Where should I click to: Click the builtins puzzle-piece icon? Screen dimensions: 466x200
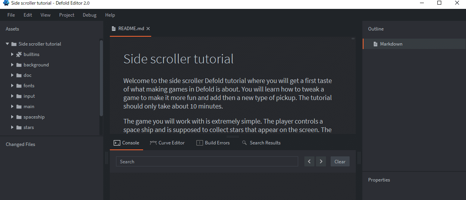[19, 54]
